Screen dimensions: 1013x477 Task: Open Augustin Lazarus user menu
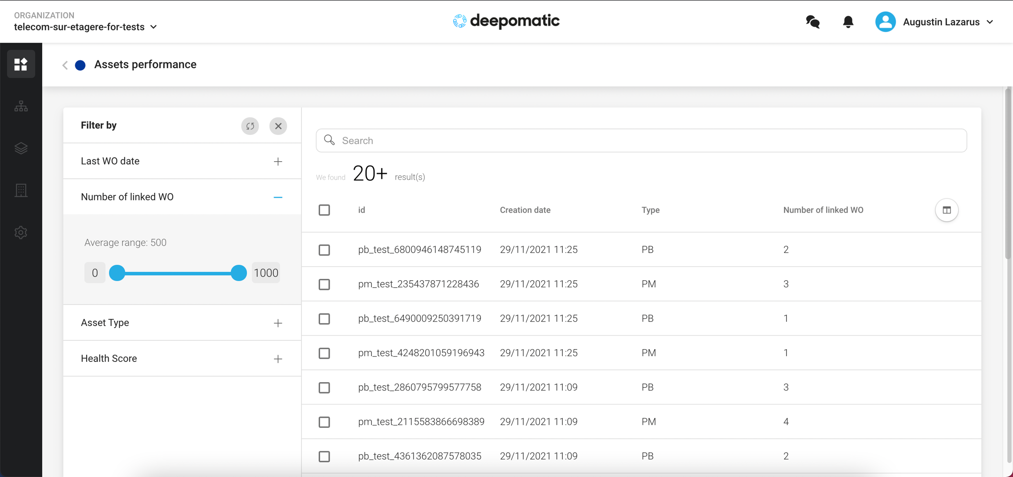click(934, 22)
